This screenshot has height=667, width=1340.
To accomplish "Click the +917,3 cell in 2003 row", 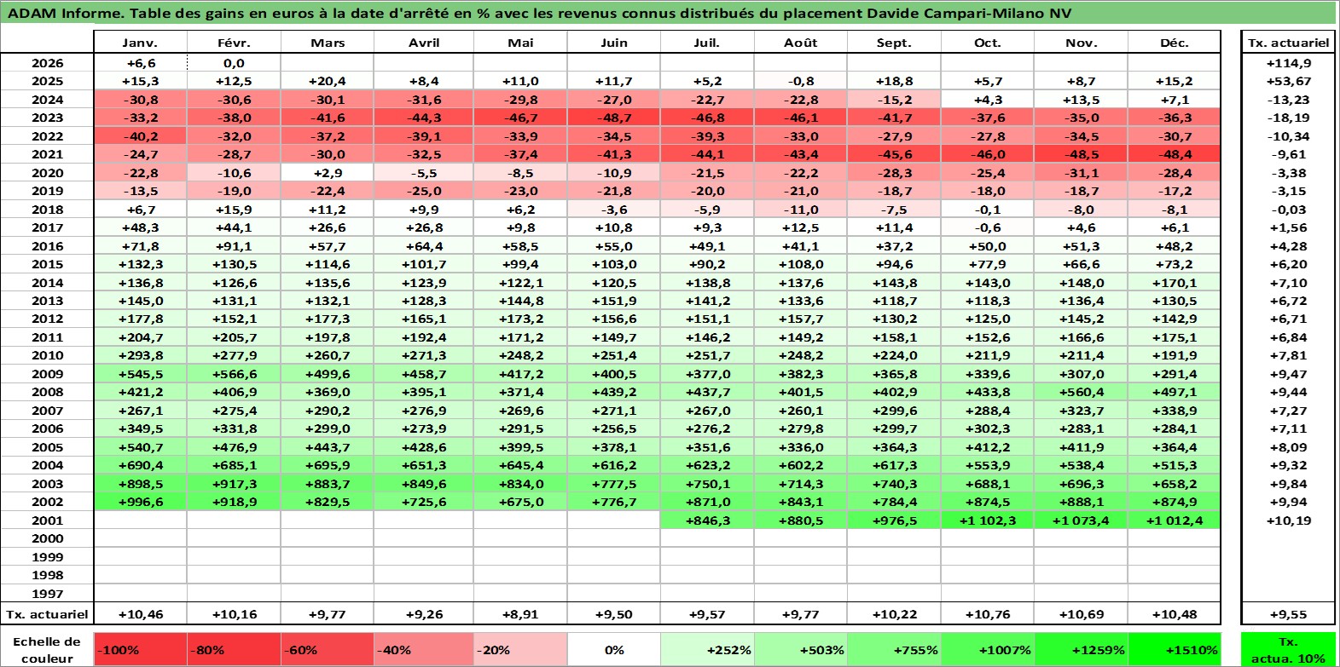I will point(234,484).
